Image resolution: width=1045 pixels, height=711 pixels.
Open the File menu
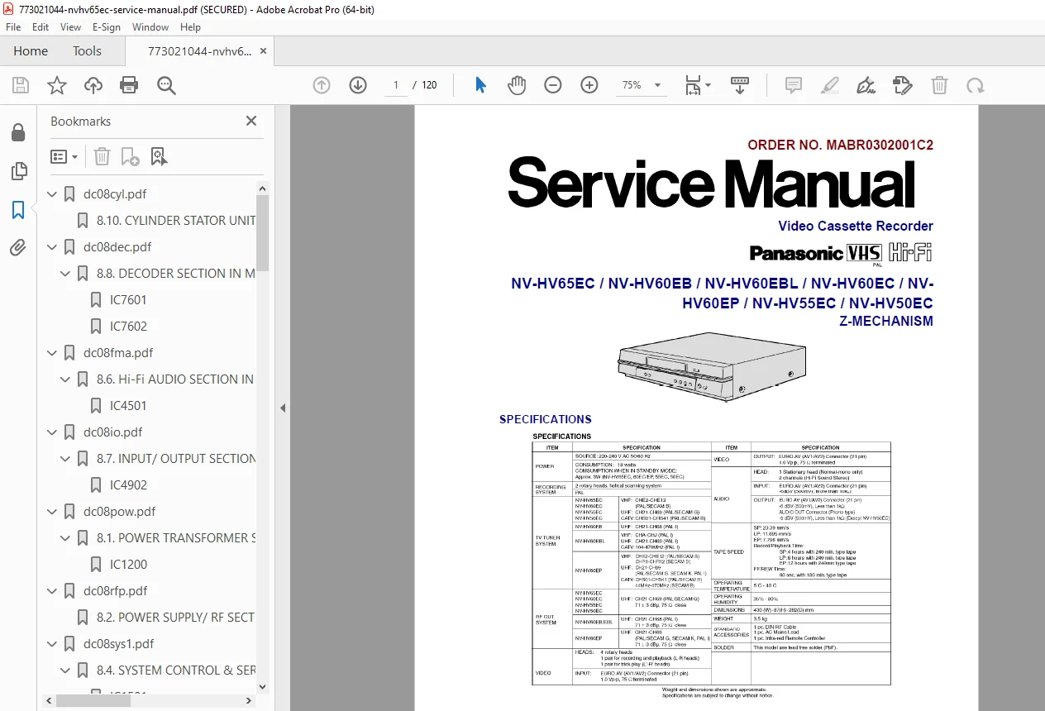tap(13, 27)
